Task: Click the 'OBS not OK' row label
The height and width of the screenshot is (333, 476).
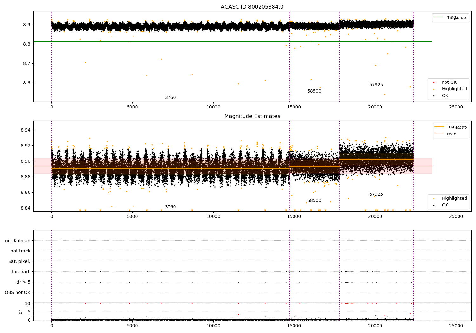Action: [x=18, y=292]
